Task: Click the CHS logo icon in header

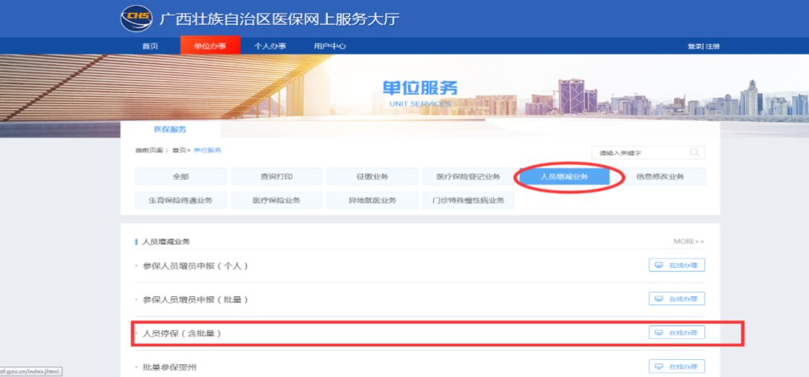Action: tap(136, 18)
